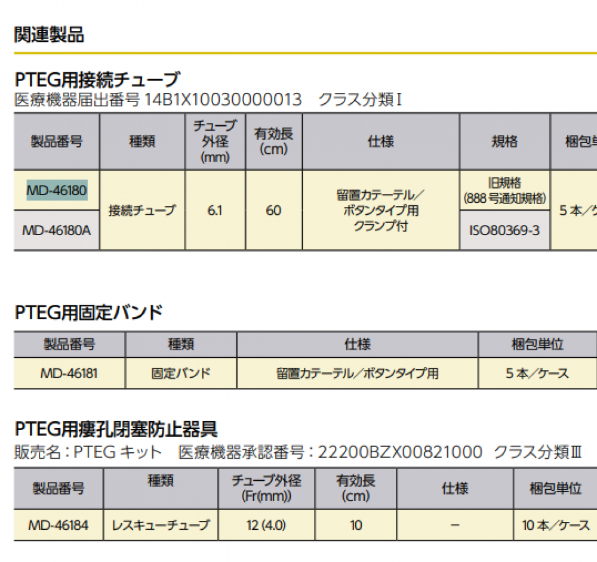Screen dimensions: 597x562
Task: Click the 旧規格 (888号通知規格) cell
Action: tap(504, 190)
